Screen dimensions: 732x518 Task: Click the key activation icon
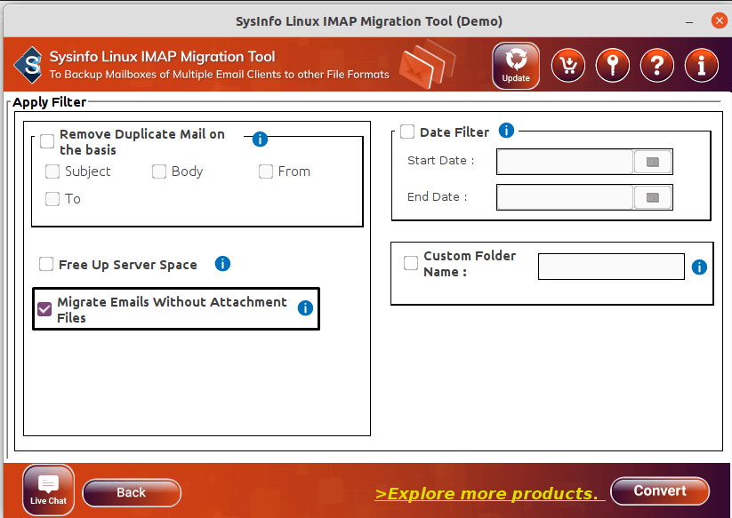613,65
